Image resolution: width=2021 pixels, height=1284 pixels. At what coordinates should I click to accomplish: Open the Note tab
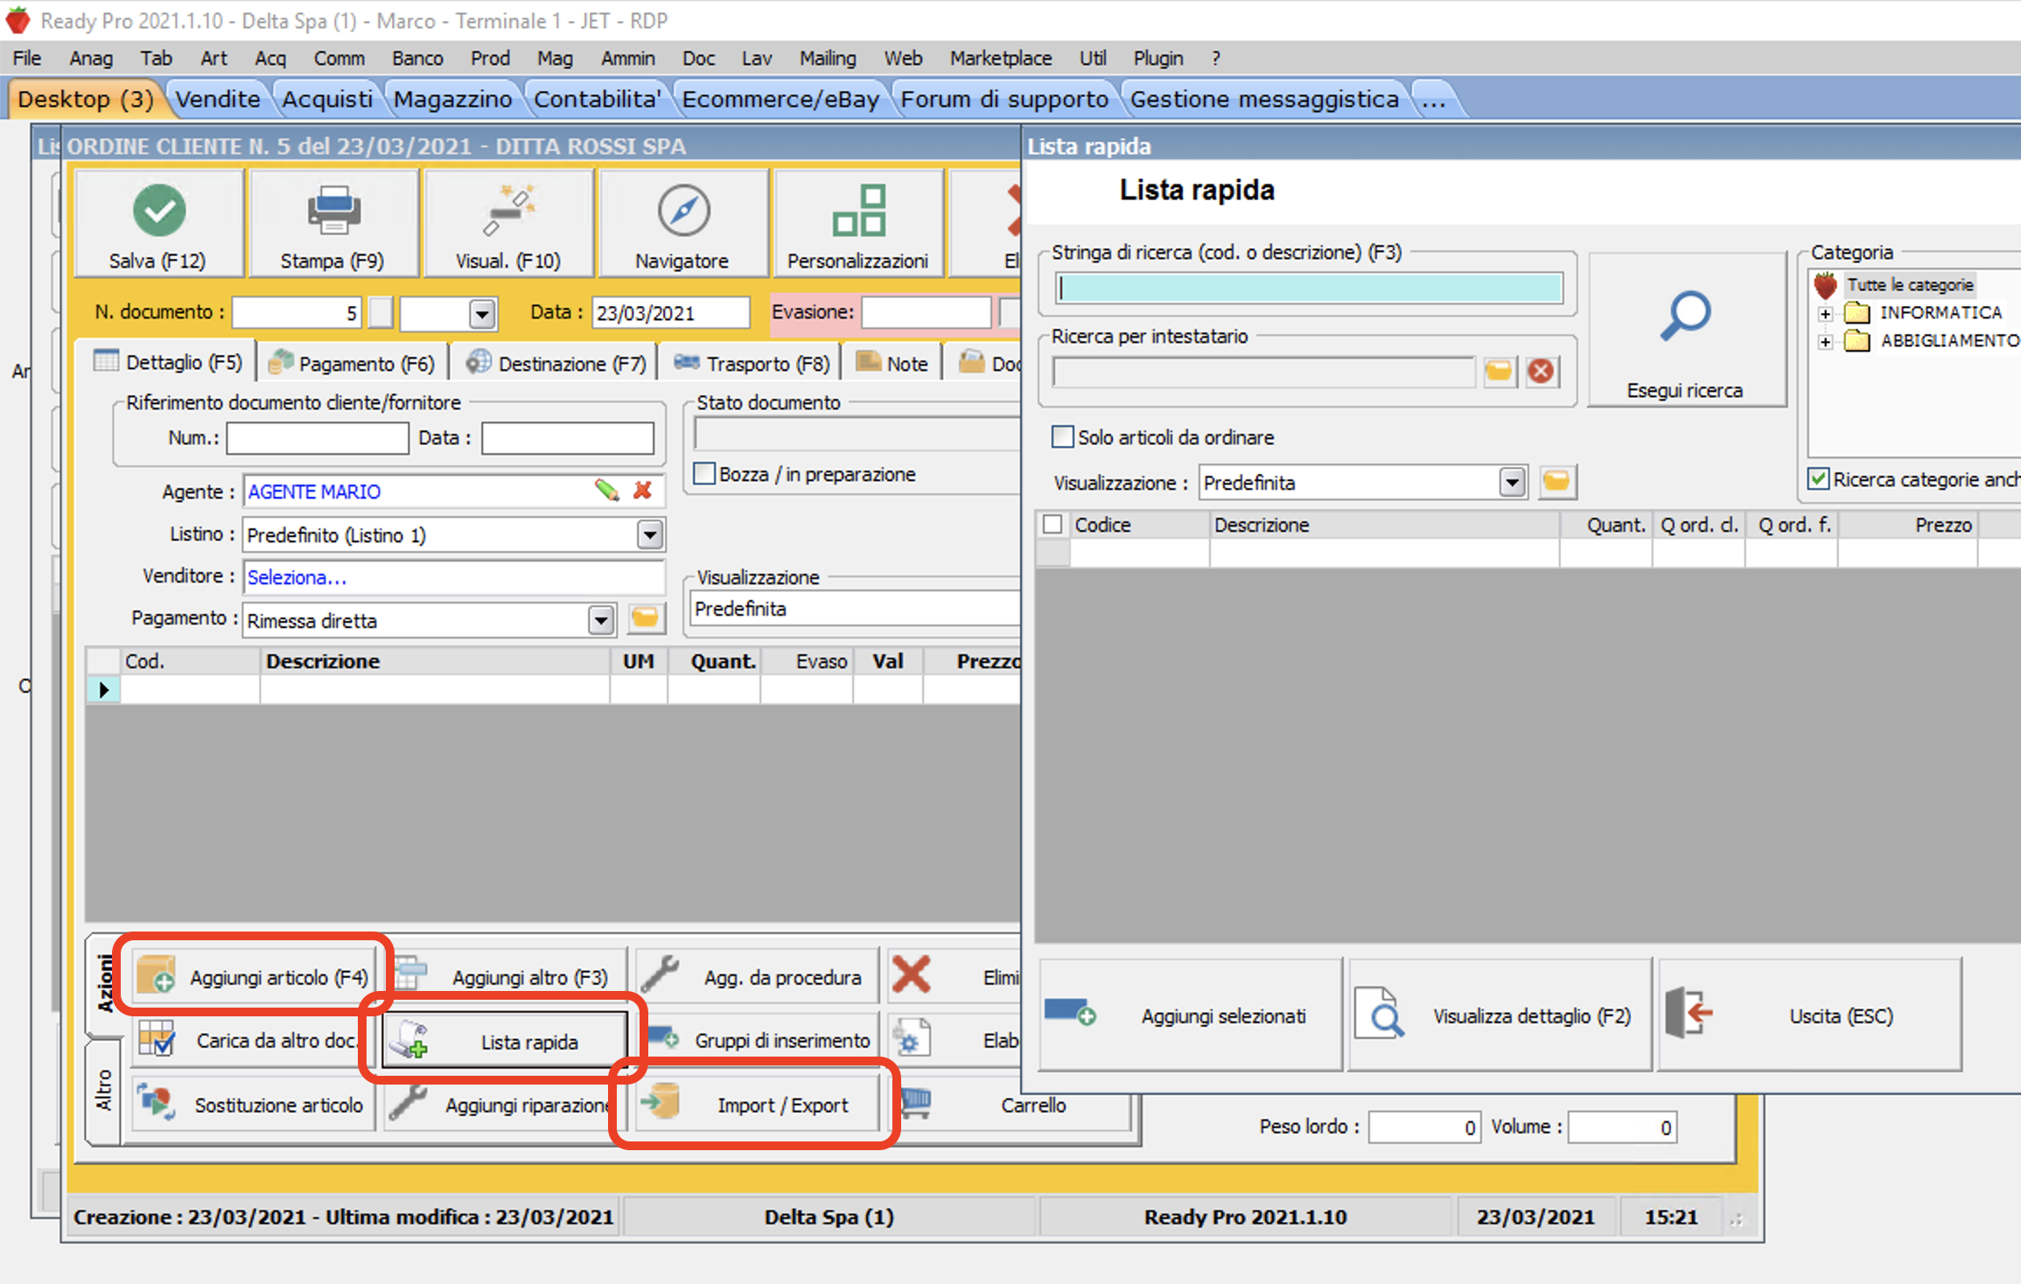(x=892, y=363)
